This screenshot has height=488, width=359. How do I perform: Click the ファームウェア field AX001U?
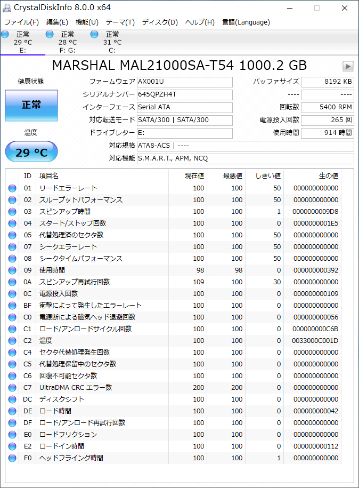click(x=185, y=82)
